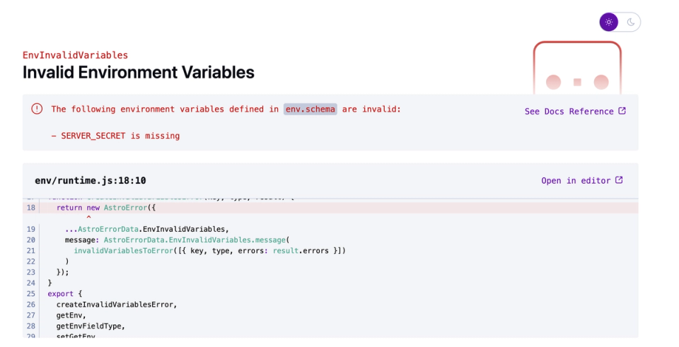The height and width of the screenshot is (347, 679).
Task: Click external-link icon beside See Docs Reference
Action: click(x=622, y=111)
